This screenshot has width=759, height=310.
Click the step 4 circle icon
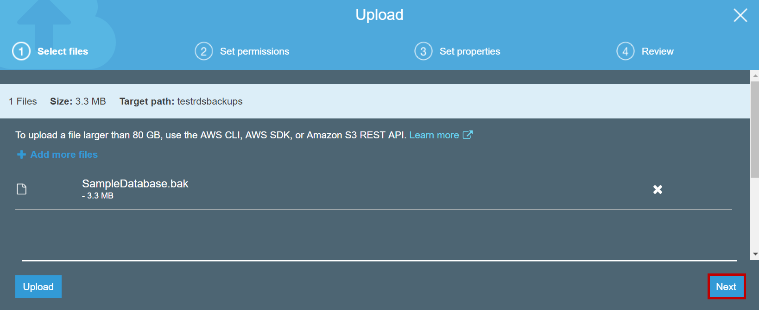click(x=625, y=51)
